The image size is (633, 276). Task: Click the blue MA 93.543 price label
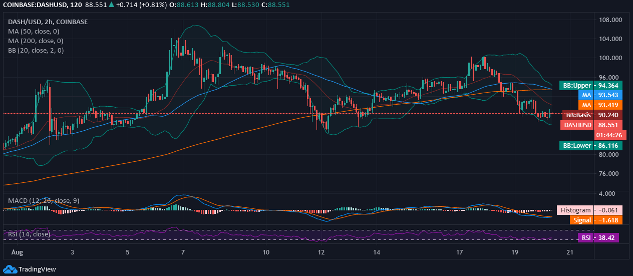tap(600, 95)
